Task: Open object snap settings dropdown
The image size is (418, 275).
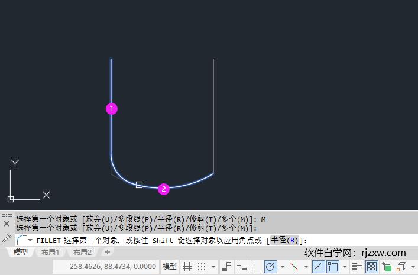Action: (x=345, y=267)
